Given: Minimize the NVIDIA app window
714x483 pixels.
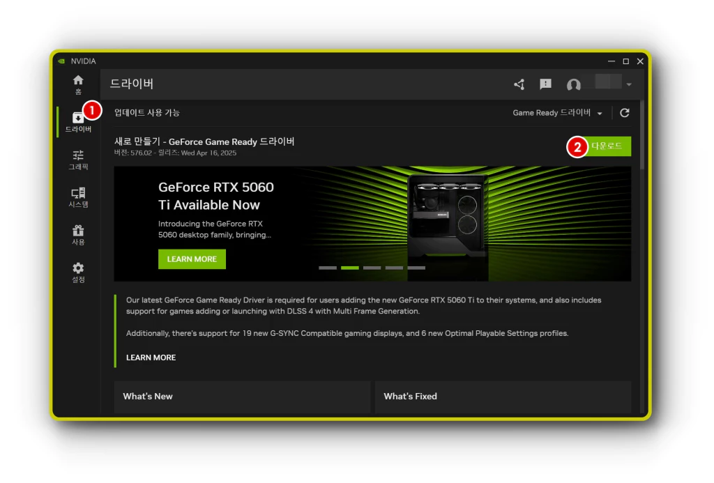Looking at the screenshot, I should pos(612,61).
